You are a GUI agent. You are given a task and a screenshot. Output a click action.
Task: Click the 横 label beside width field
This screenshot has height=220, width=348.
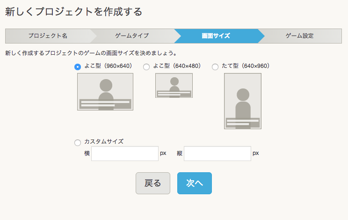[x=87, y=154]
